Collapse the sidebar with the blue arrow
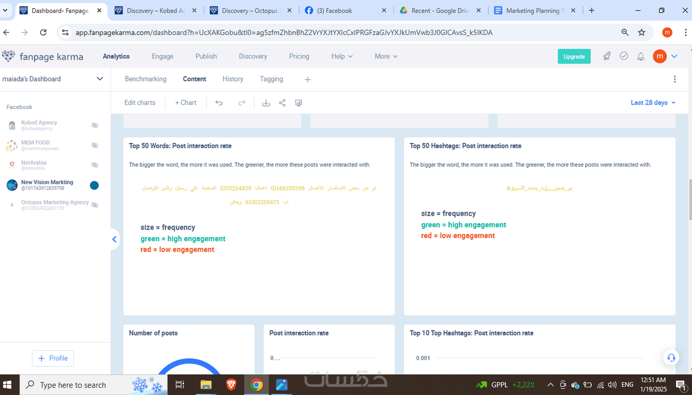The height and width of the screenshot is (395, 692). coord(114,239)
